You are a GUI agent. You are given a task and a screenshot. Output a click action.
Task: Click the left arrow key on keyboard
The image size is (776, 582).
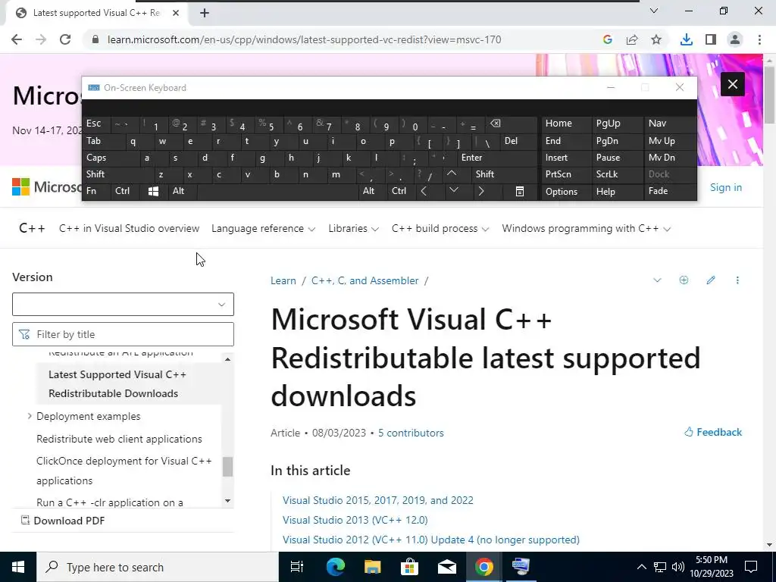click(x=424, y=191)
